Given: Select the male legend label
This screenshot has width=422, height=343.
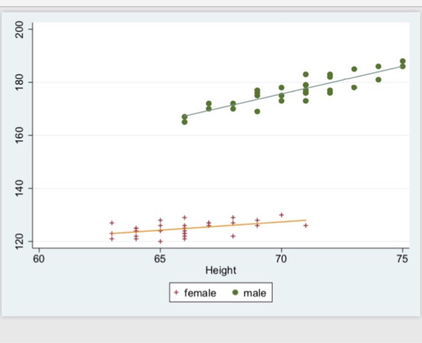Looking at the screenshot, I should [x=254, y=293].
